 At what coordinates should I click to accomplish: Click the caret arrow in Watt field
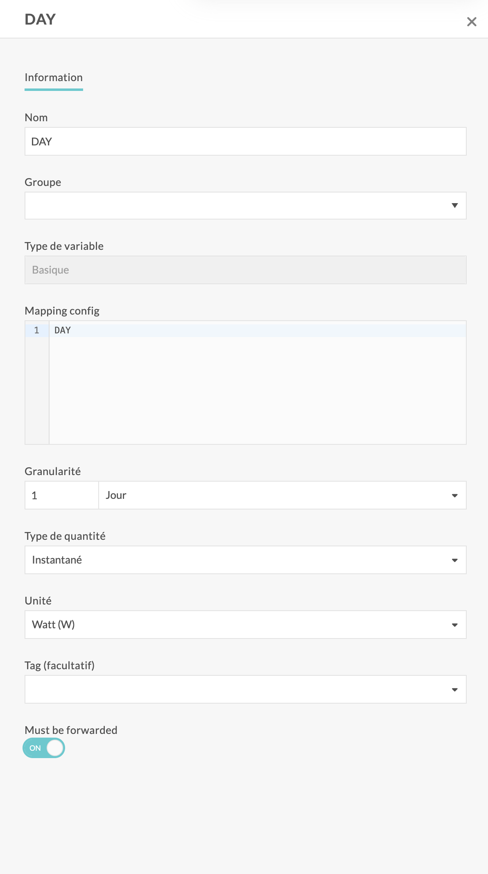(x=454, y=625)
